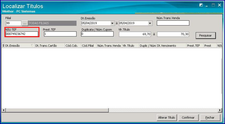Click the Filial code field showing 99
This screenshot has width=225, height=124.
(14, 23)
